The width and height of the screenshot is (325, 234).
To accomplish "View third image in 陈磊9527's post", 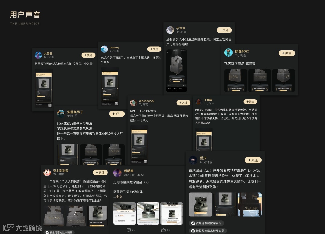I will click(283, 81).
